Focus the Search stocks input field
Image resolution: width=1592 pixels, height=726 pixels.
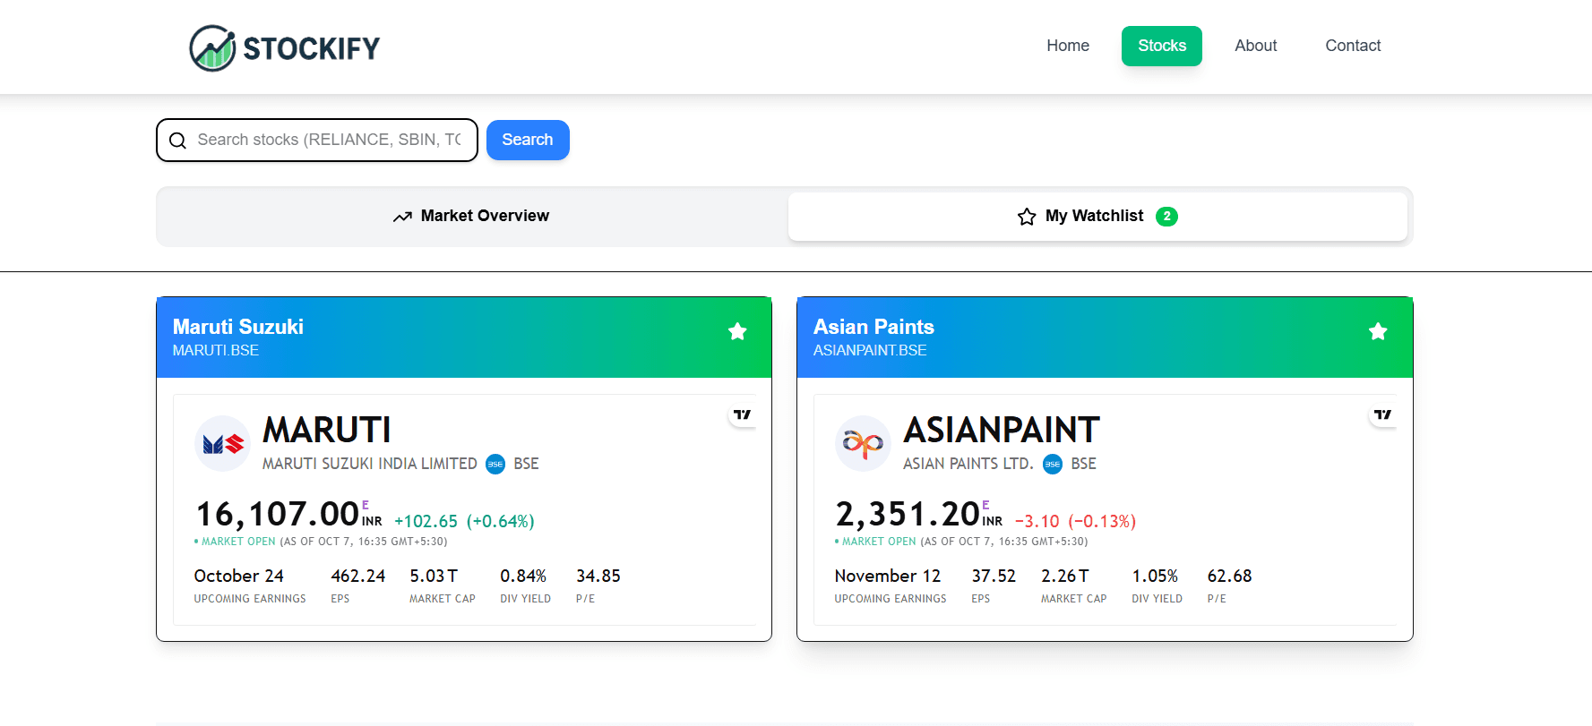click(x=317, y=141)
